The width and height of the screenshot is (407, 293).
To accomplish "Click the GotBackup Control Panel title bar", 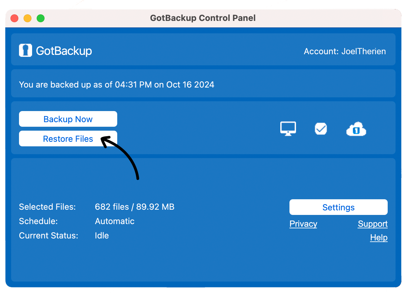I will click(x=203, y=18).
